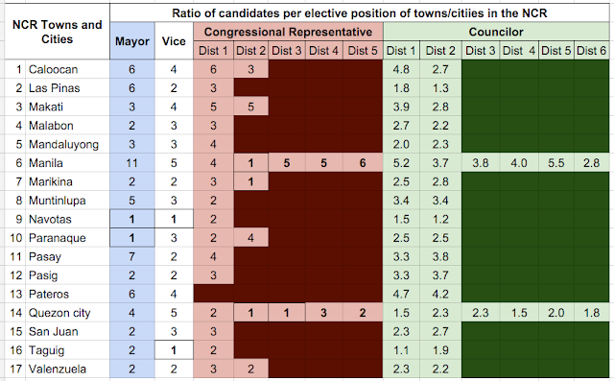Select the NCR Towns and Cities header
Screen dimensions: 614x381
[58, 32]
